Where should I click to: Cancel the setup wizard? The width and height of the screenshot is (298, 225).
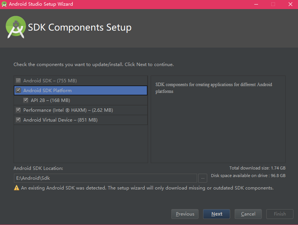[x=248, y=214]
